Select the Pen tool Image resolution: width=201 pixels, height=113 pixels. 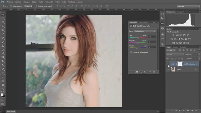[3, 69]
